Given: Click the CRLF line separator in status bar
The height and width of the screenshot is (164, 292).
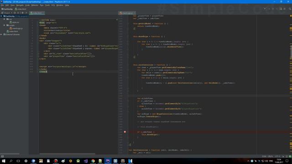Looking at the screenshot, I should [270, 156].
